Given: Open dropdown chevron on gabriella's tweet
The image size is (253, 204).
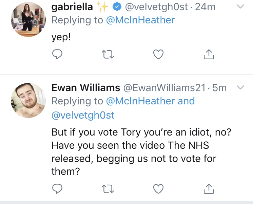Looking at the screenshot, I should click(240, 6).
